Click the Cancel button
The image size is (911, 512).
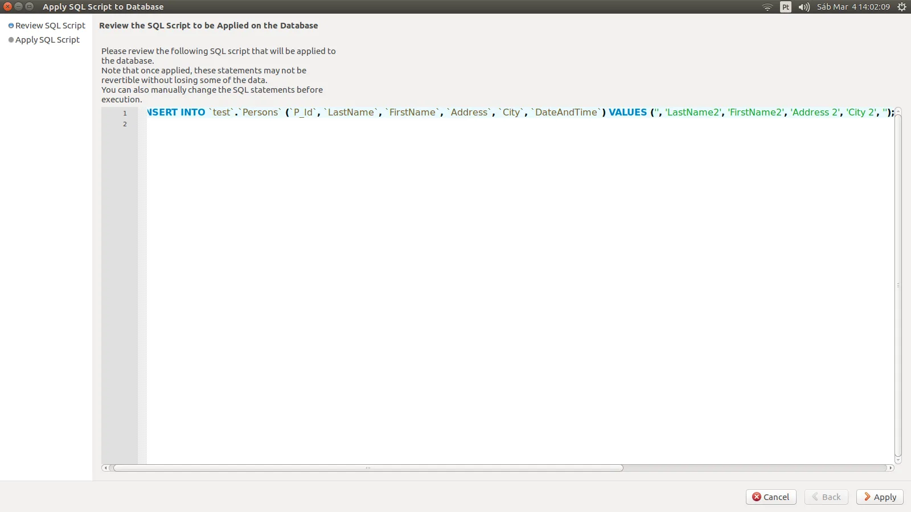[x=770, y=497]
